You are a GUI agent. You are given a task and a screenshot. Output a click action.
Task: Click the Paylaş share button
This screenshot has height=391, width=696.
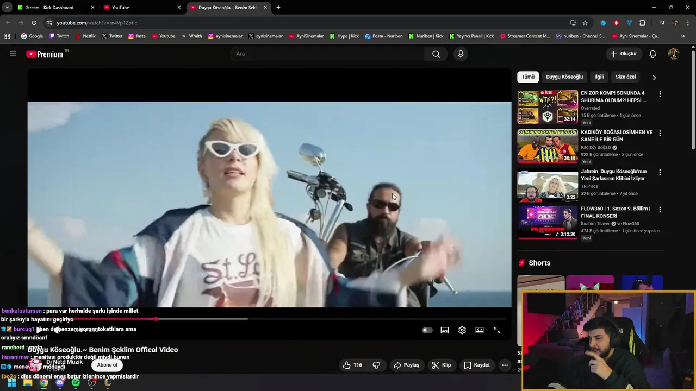click(406, 365)
